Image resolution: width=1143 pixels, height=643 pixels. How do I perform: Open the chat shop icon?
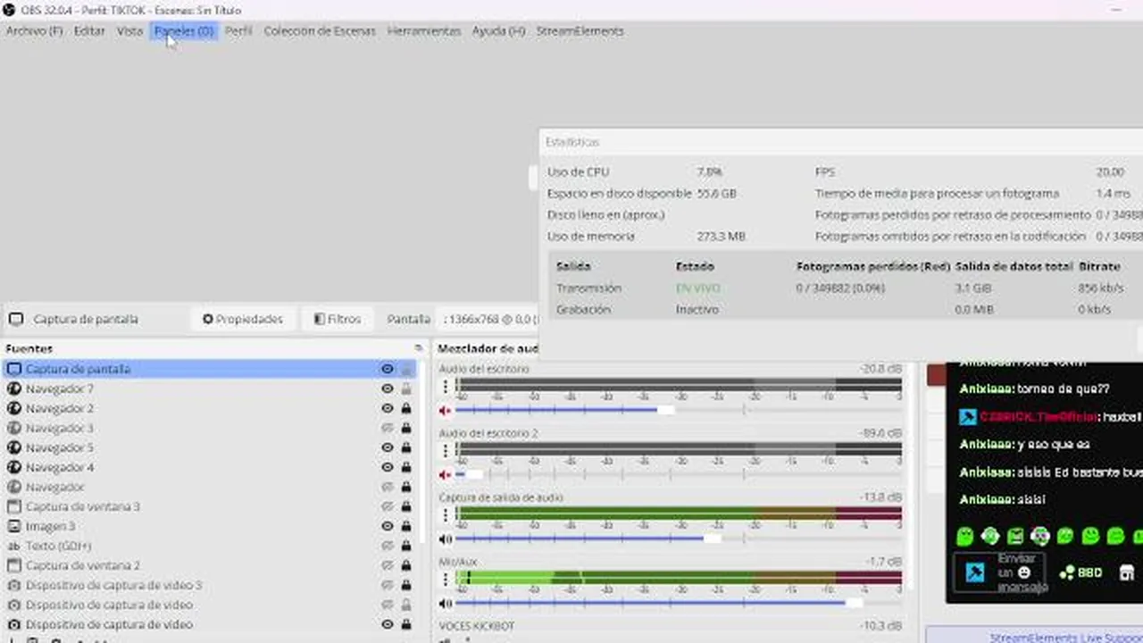click(1126, 572)
